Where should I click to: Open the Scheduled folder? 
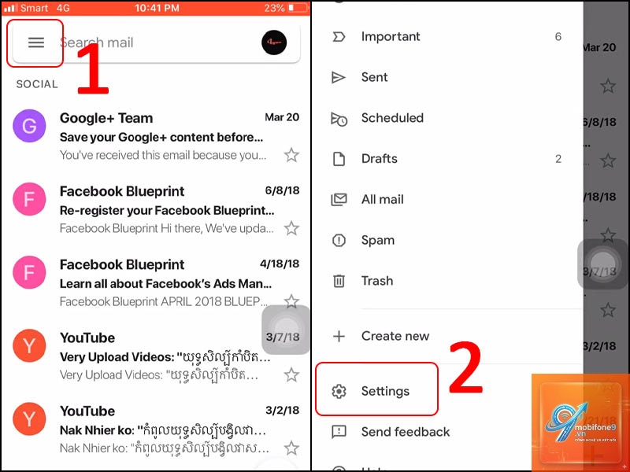pyautogui.click(x=447, y=118)
